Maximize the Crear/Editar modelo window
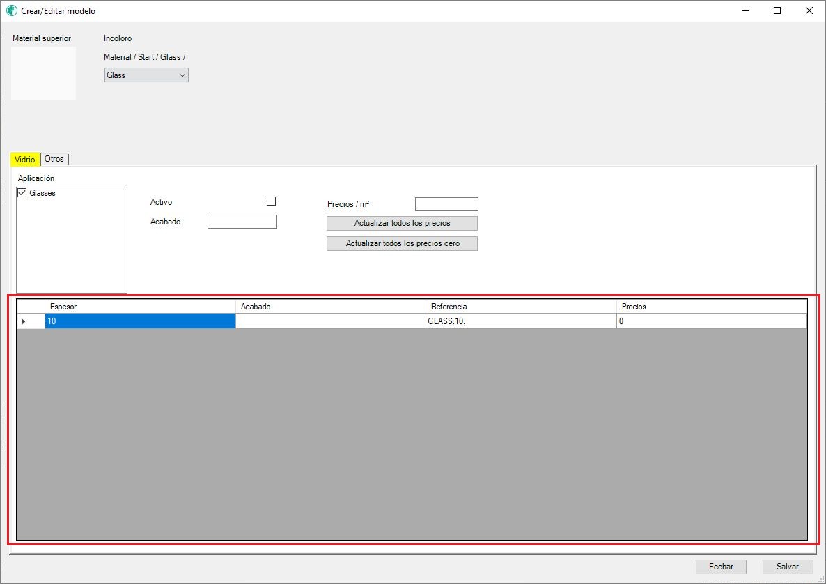Viewport: 826px width, 584px height. point(777,10)
